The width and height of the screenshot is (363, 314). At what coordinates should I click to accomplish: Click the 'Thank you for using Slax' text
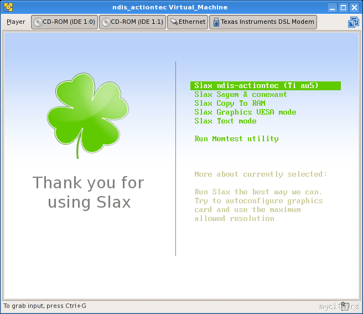pyautogui.click(x=89, y=192)
